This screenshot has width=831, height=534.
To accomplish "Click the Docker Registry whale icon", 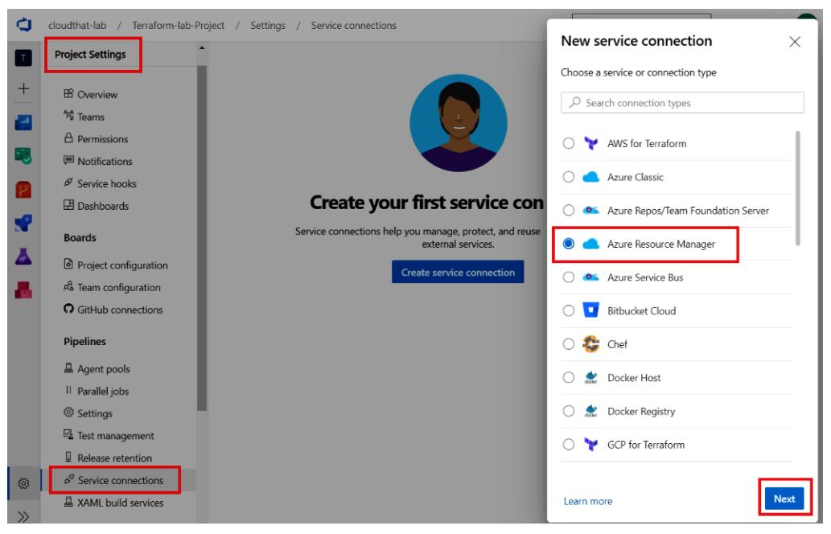I will click(x=590, y=411).
